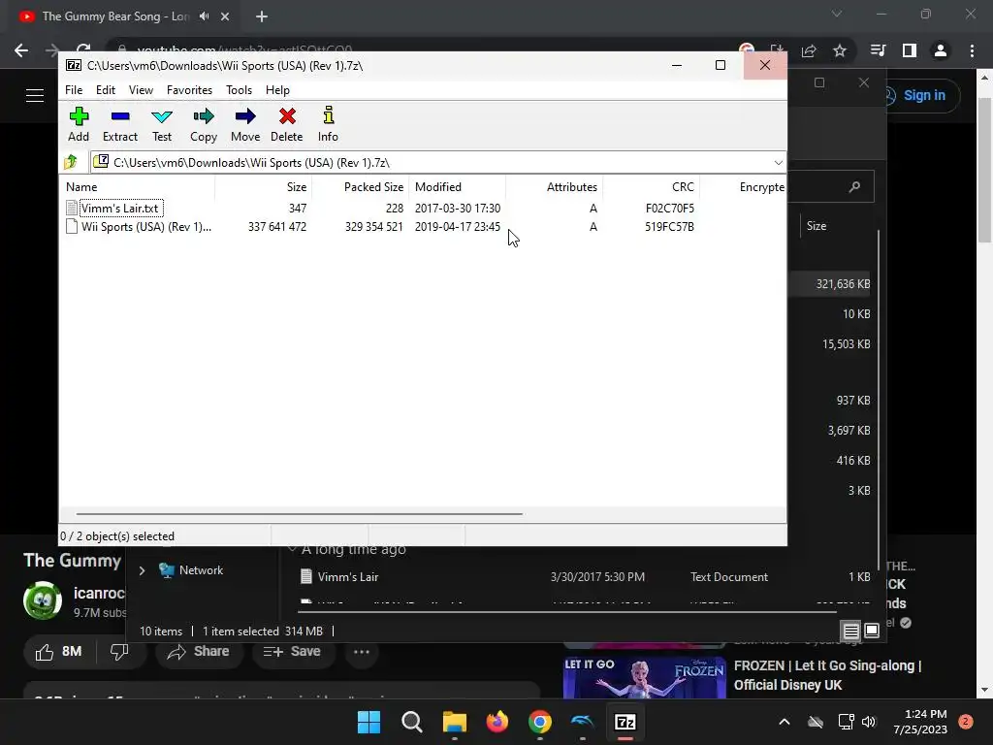Open the Info toolbar icon
This screenshot has width=993, height=745.
point(328,124)
